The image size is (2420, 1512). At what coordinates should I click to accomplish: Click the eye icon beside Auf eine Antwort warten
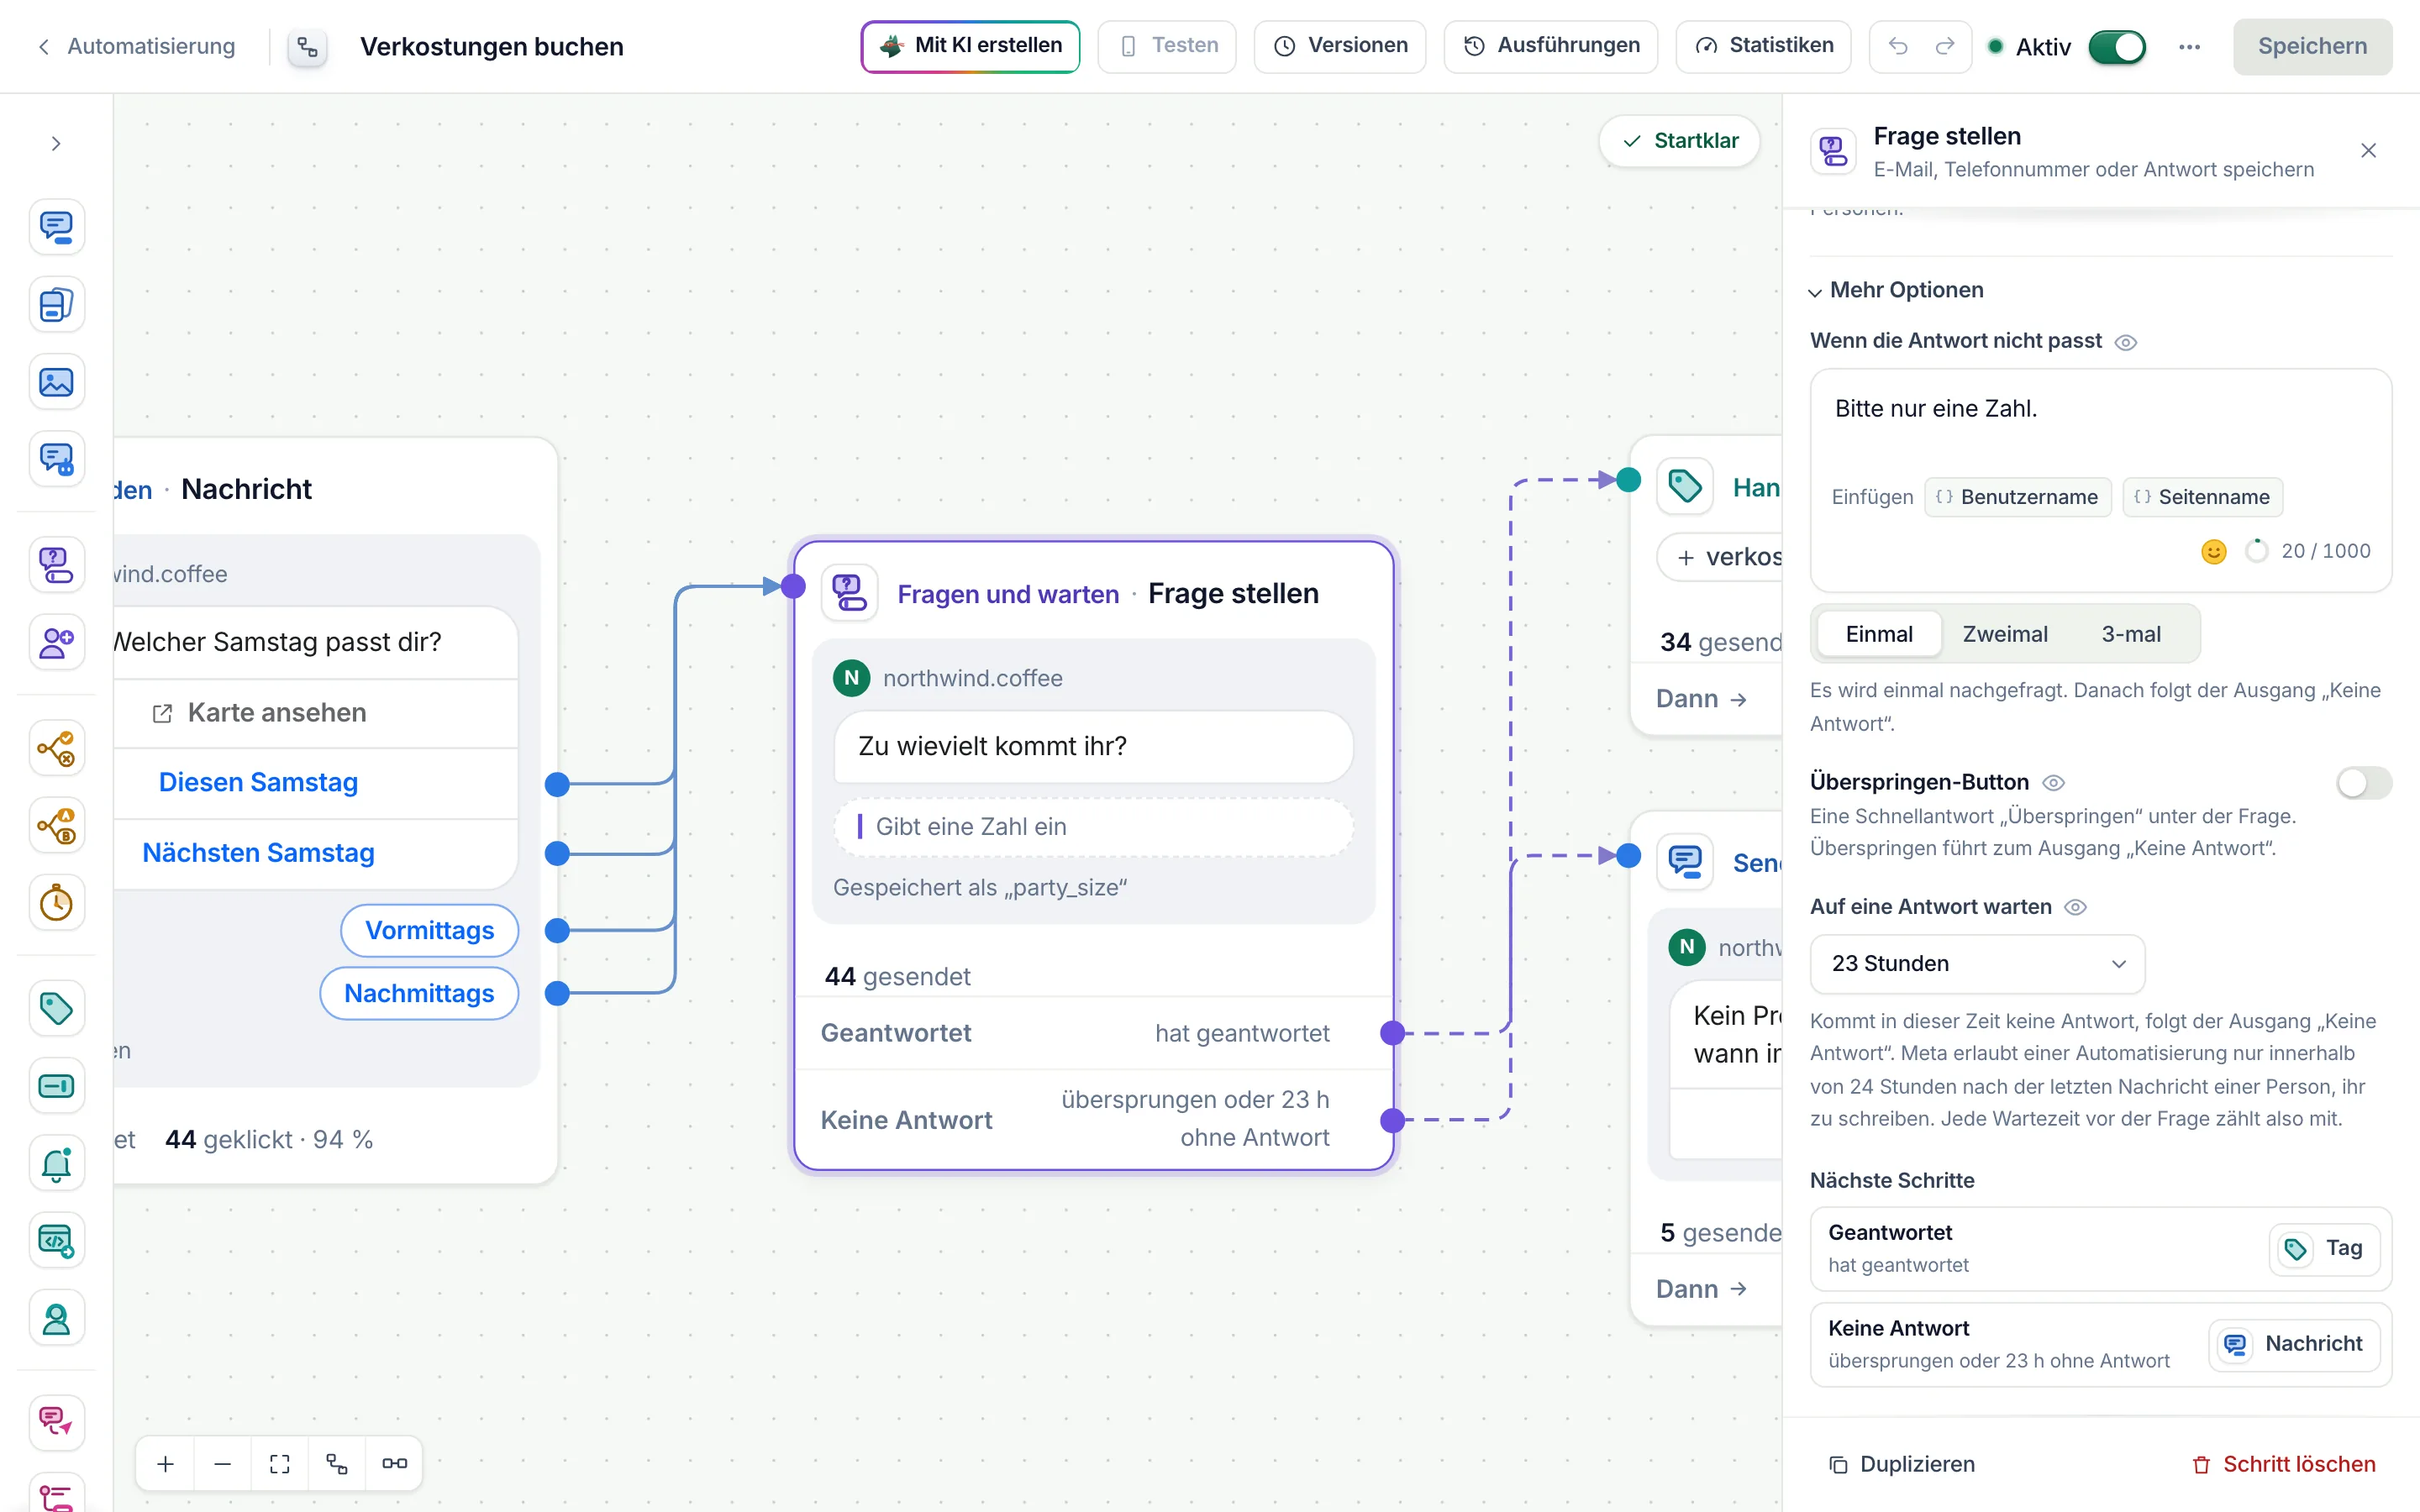point(2076,907)
